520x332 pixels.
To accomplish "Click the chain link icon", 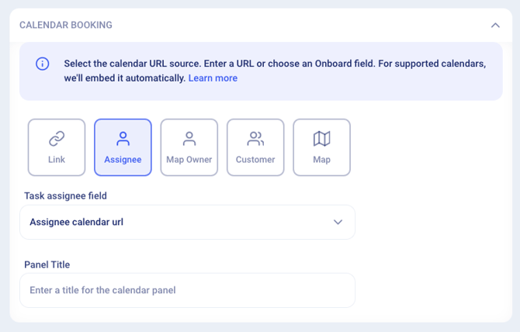I will (x=57, y=139).
